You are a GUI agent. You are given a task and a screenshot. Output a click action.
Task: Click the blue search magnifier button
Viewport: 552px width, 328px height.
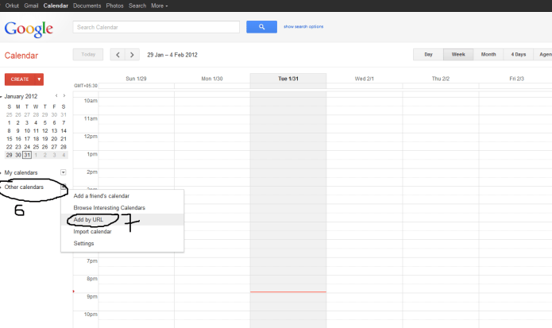click(261, 27)
